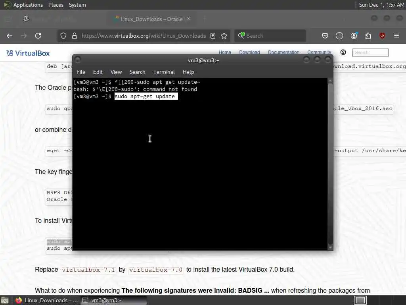Reload the VirtualBox Linux_Downloads page
The width and height of the screenshot is (406, 305).
pyautogui.click(x=38, y=36)
